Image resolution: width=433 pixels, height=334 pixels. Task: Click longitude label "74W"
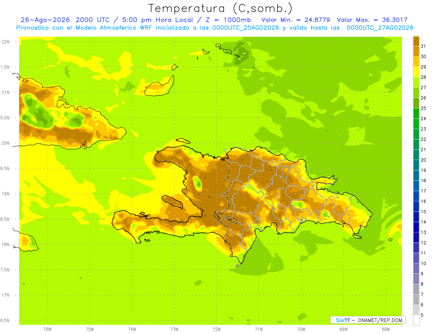point(132,329)
